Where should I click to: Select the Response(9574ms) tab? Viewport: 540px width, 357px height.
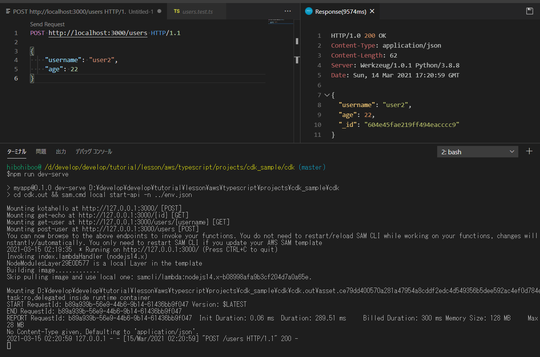[x=340, y=11]
